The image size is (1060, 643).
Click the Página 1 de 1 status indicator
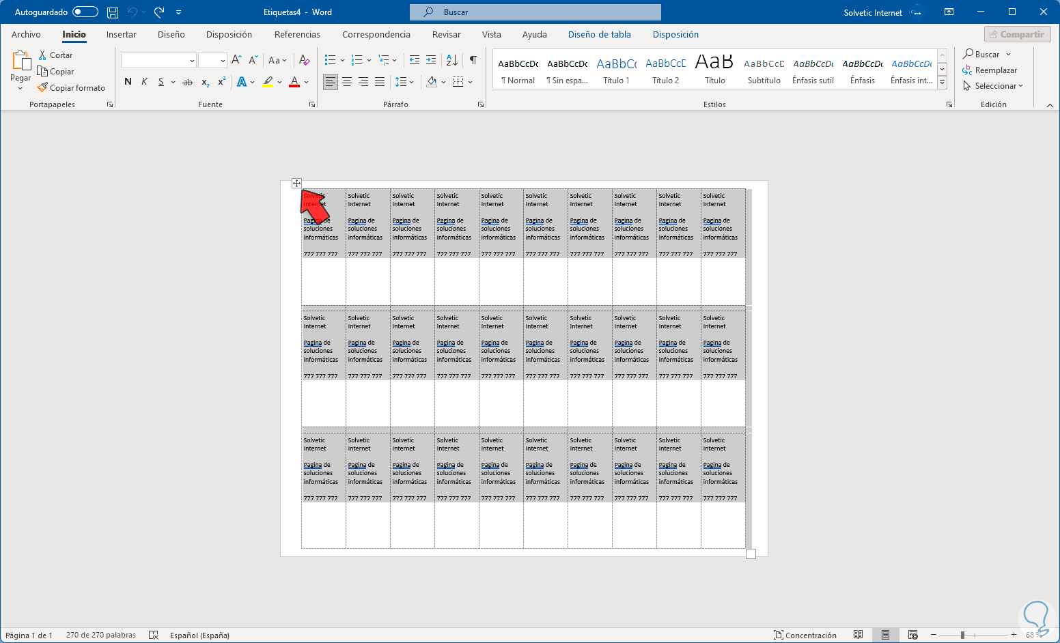click(29, 635)
